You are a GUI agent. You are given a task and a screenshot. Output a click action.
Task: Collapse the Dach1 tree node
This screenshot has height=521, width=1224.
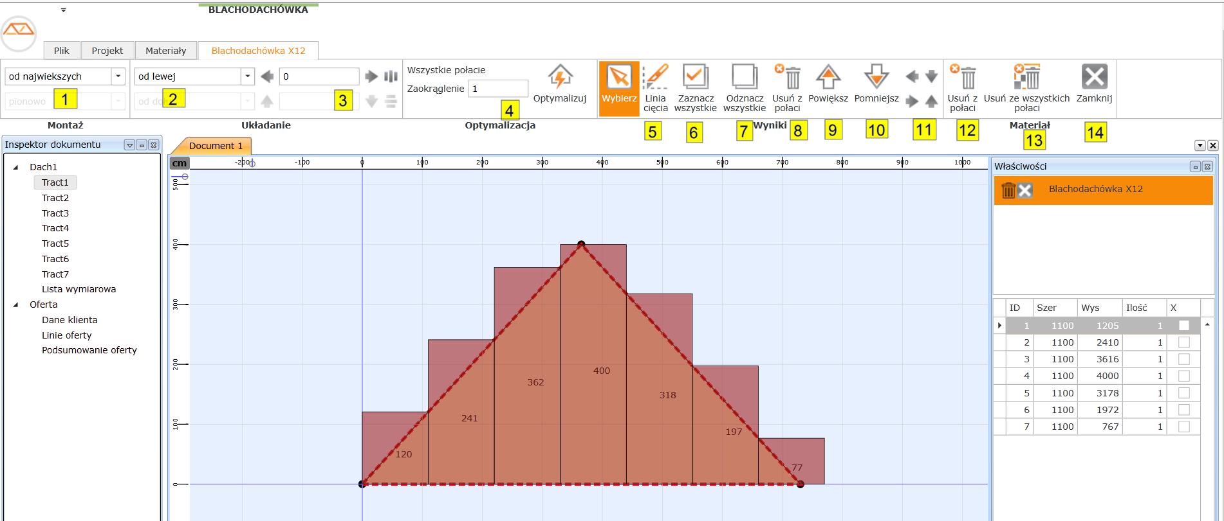pos(16,167)
